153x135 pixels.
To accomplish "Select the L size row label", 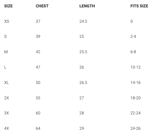I will [5, 67].
